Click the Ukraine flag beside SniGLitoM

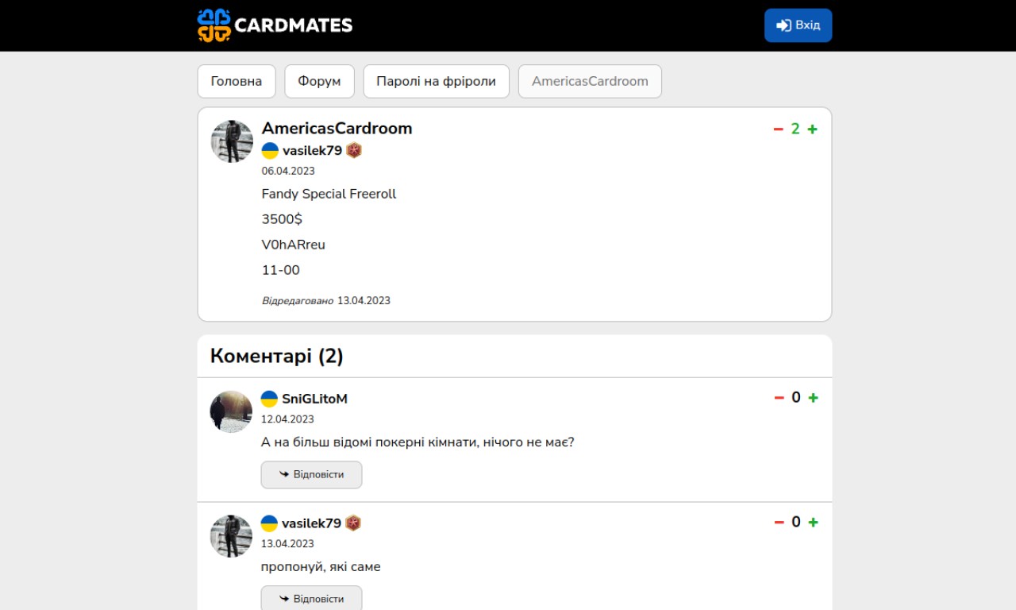(x=270, y=399)
